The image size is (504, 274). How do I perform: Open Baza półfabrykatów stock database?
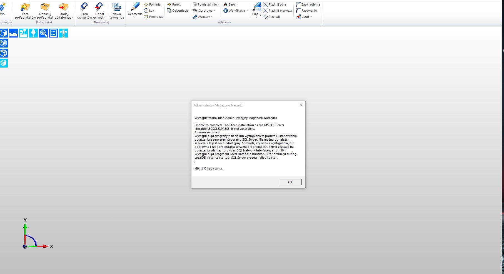[25, 11]
